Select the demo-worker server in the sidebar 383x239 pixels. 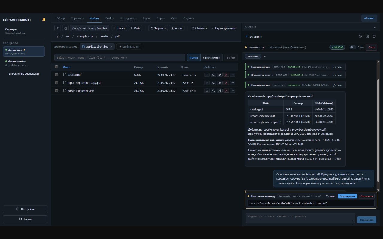(24, 63)
